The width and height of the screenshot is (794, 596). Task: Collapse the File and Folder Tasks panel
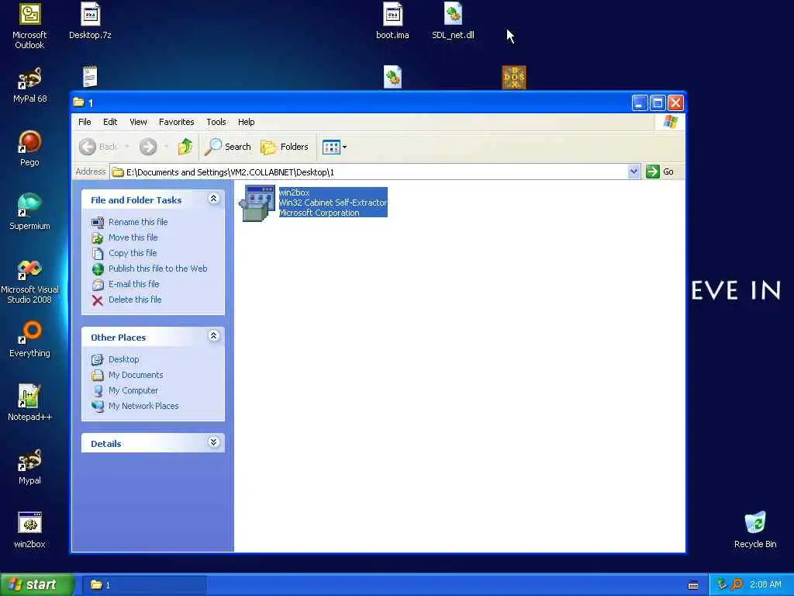[214, 199]
